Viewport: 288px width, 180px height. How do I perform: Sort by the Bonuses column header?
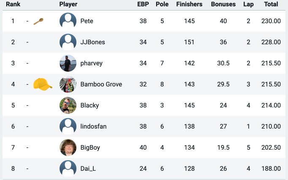[x=223, y=4]
